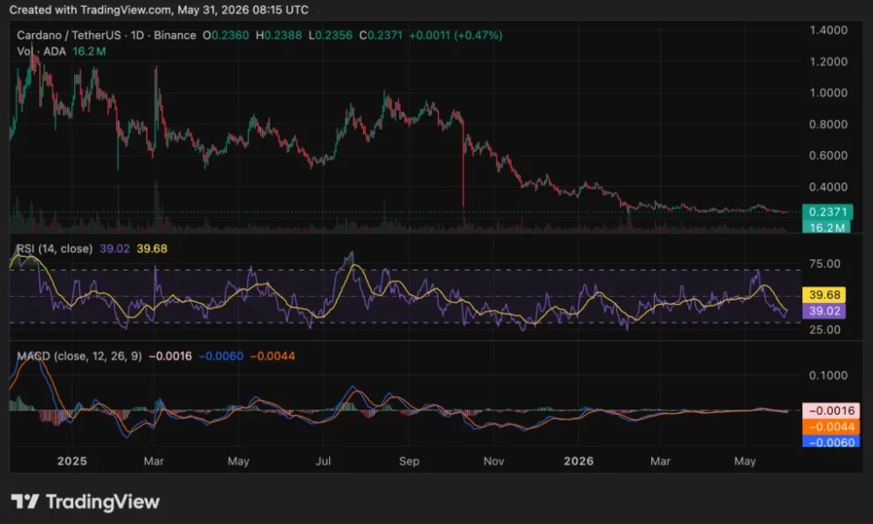Click the 2026 label on time axis
The width and height of the screenshot is (873, 524).
pos(579,461)
